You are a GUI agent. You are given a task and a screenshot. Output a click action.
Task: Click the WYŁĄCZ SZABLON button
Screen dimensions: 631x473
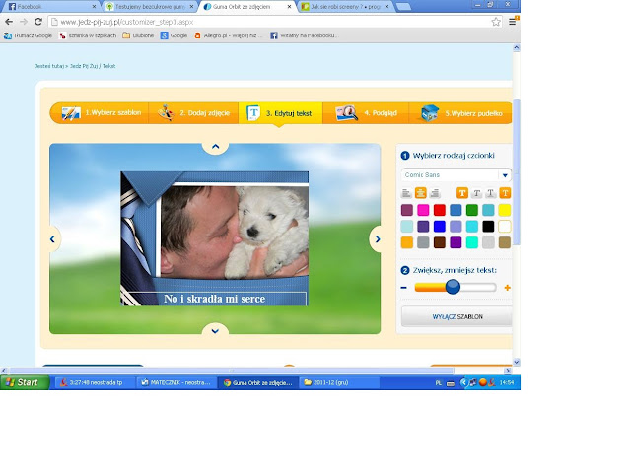click(x=456, y=317)
